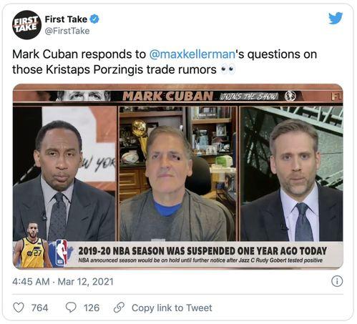Click the season suspended headline caption
This screenshot has height=324, width=357.
[202, 251]
